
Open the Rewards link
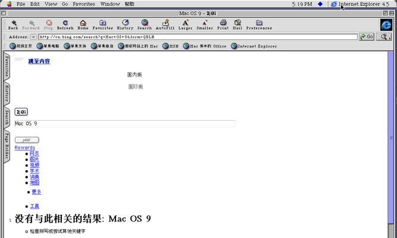(x=25, y=148)
